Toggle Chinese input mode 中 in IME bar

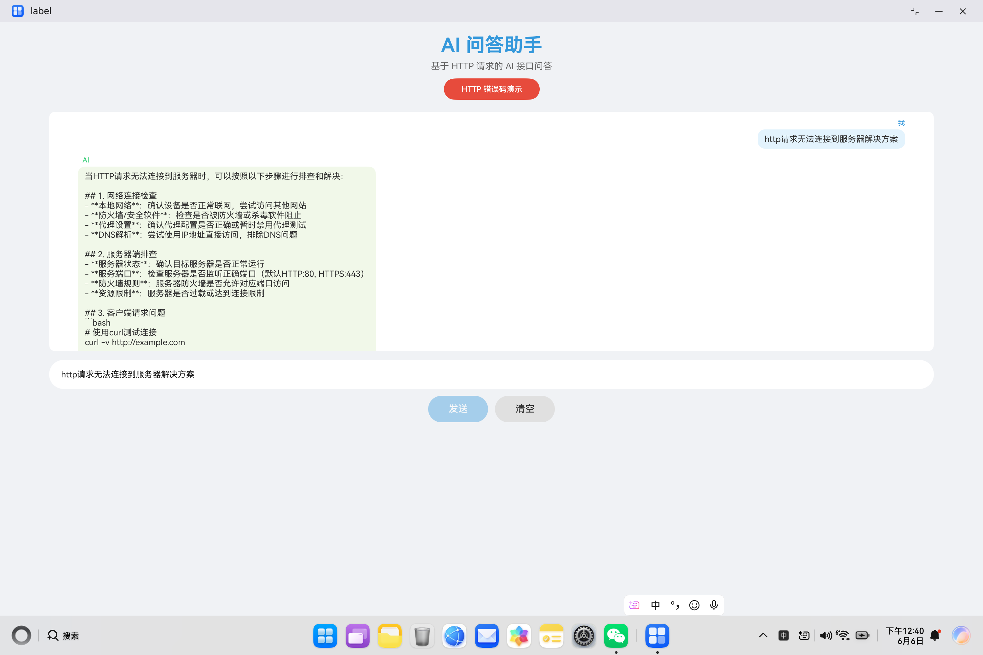pos(655,605)
